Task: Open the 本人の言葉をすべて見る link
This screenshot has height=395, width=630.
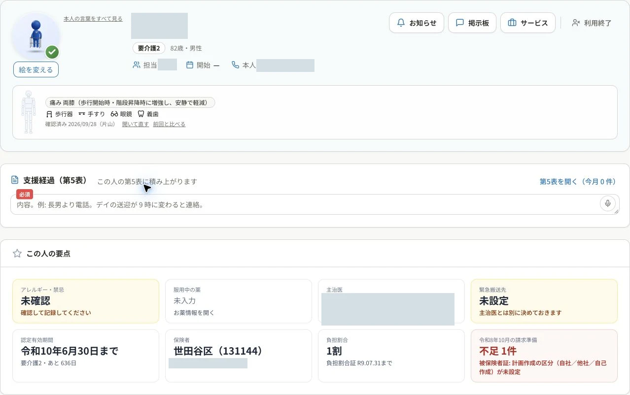Action: (93, 19)
